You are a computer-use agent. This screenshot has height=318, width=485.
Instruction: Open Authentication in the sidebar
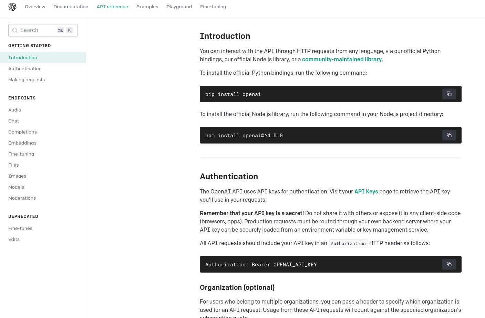click(x=25, y=69)
